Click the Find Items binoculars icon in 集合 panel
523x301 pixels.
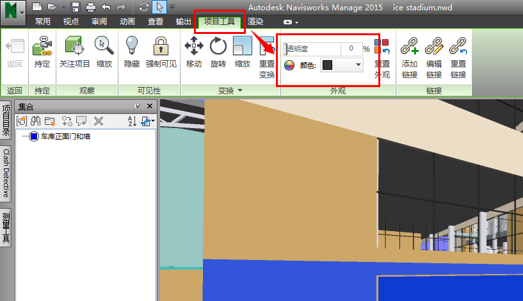[36, 120]
